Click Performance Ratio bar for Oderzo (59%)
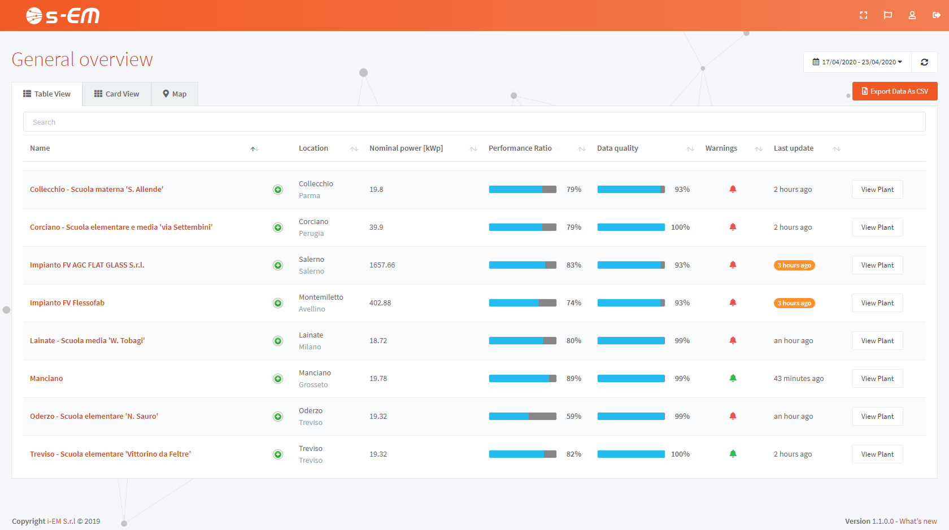949x530 pixels. pyautogui.click(x=523, y=417)
